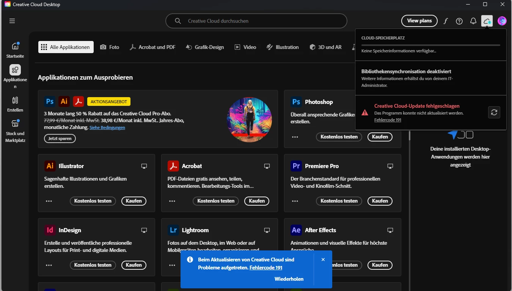
Task: Open more options (…) on Premiere Pro card
Action: 295,201
